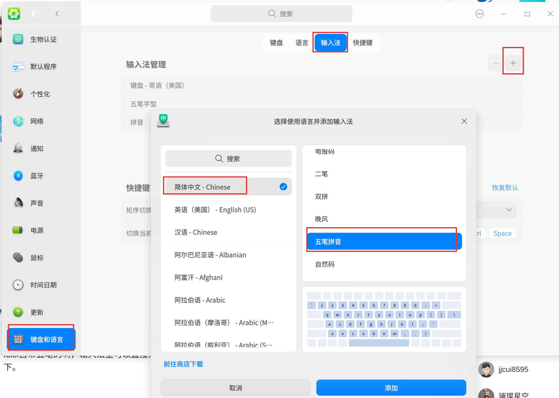
Task: Select 汉语 - Chinese language entry
Action: pyautogui.click(x=196, y=232)
